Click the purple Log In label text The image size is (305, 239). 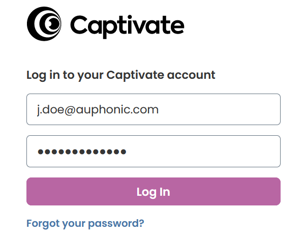(x=154, y=192)
